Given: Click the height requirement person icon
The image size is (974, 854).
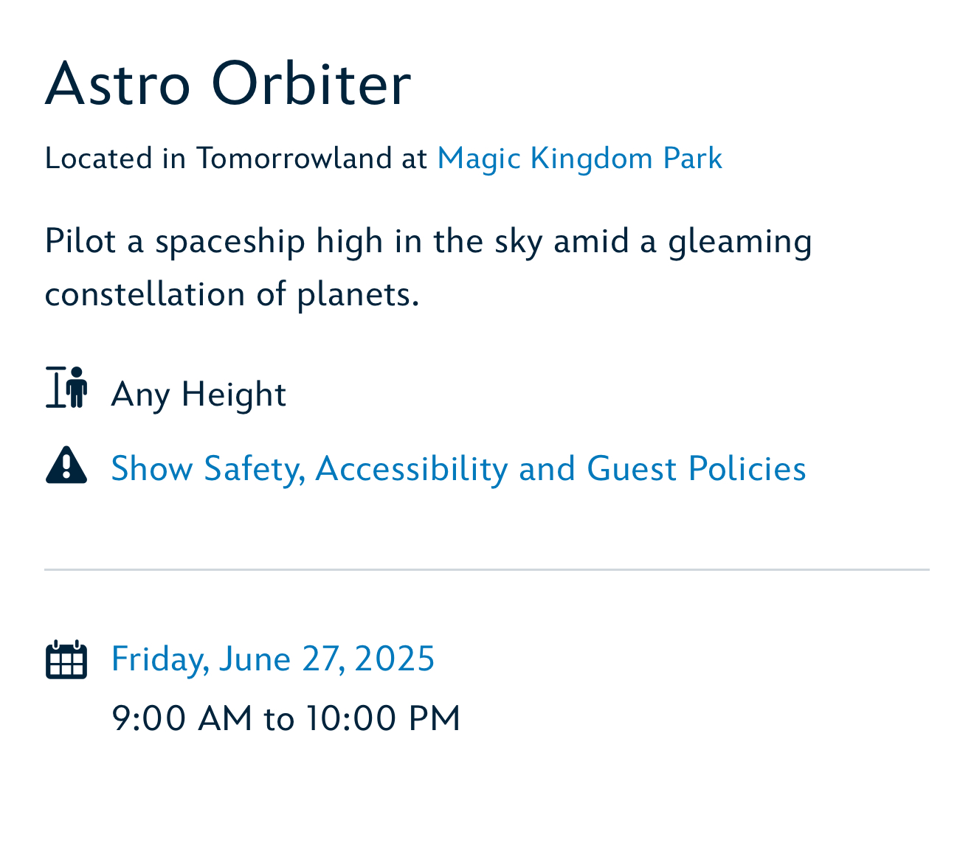Looking at the screenshot, I should pos(66,387).
